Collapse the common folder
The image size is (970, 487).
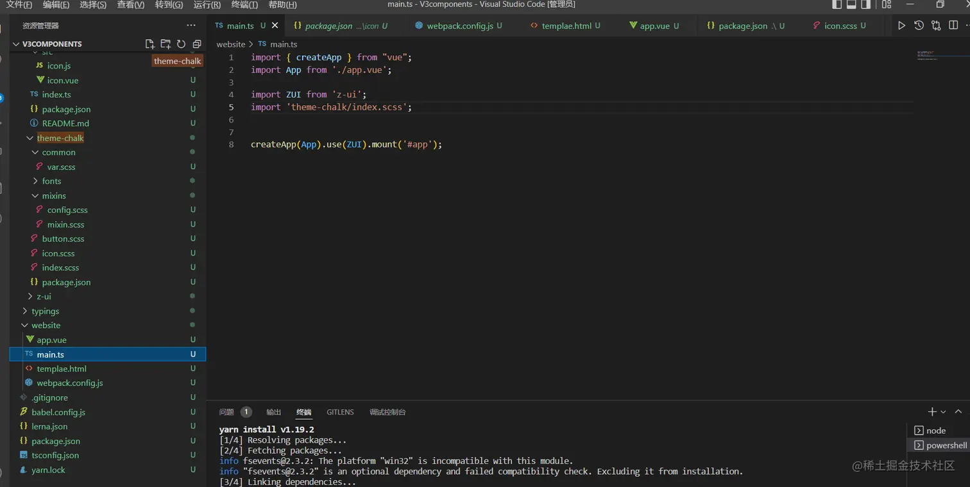click(35, 153)
